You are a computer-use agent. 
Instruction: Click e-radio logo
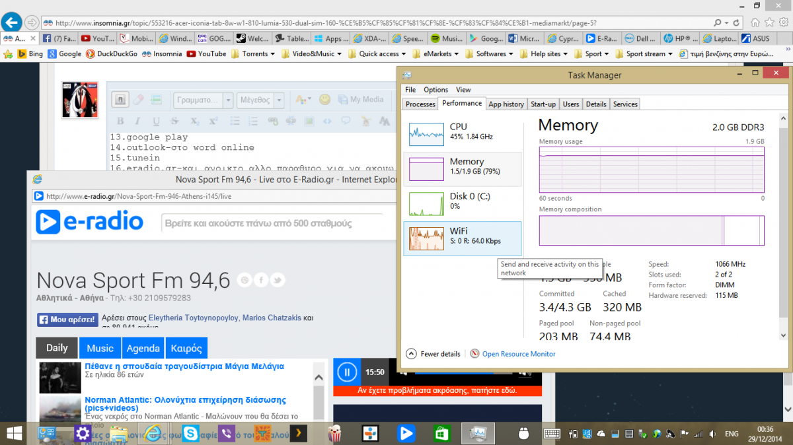pyautogui.click(x=89, y=222)
